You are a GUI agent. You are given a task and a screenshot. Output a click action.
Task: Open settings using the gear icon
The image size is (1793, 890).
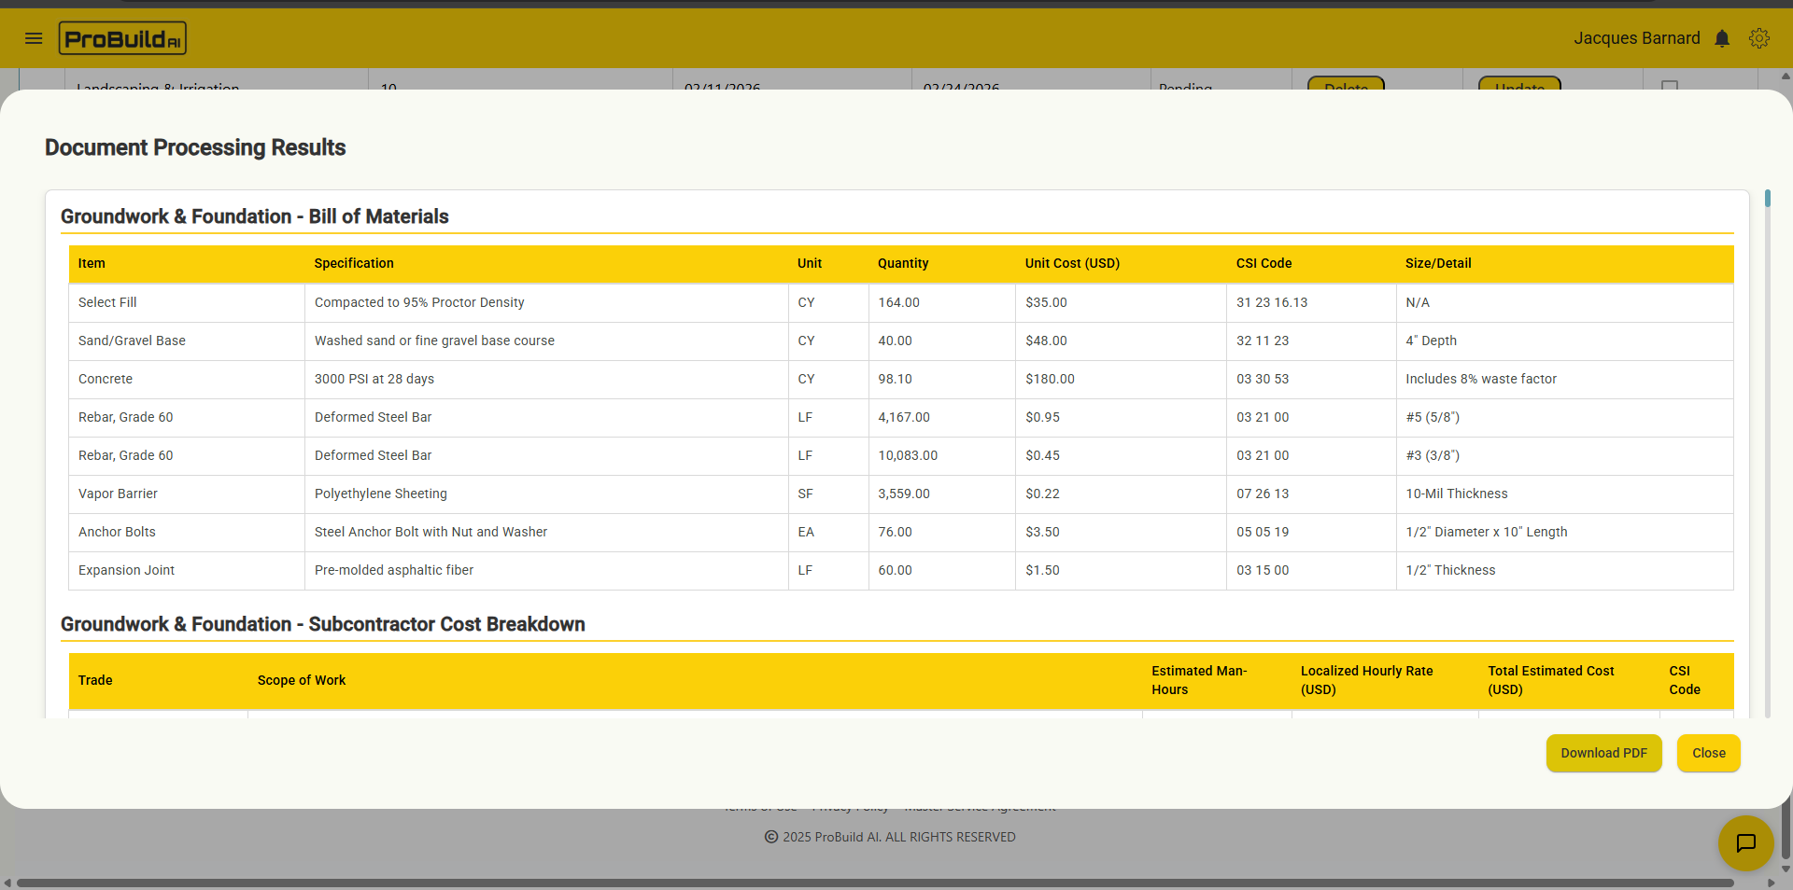pos(1759,38)
